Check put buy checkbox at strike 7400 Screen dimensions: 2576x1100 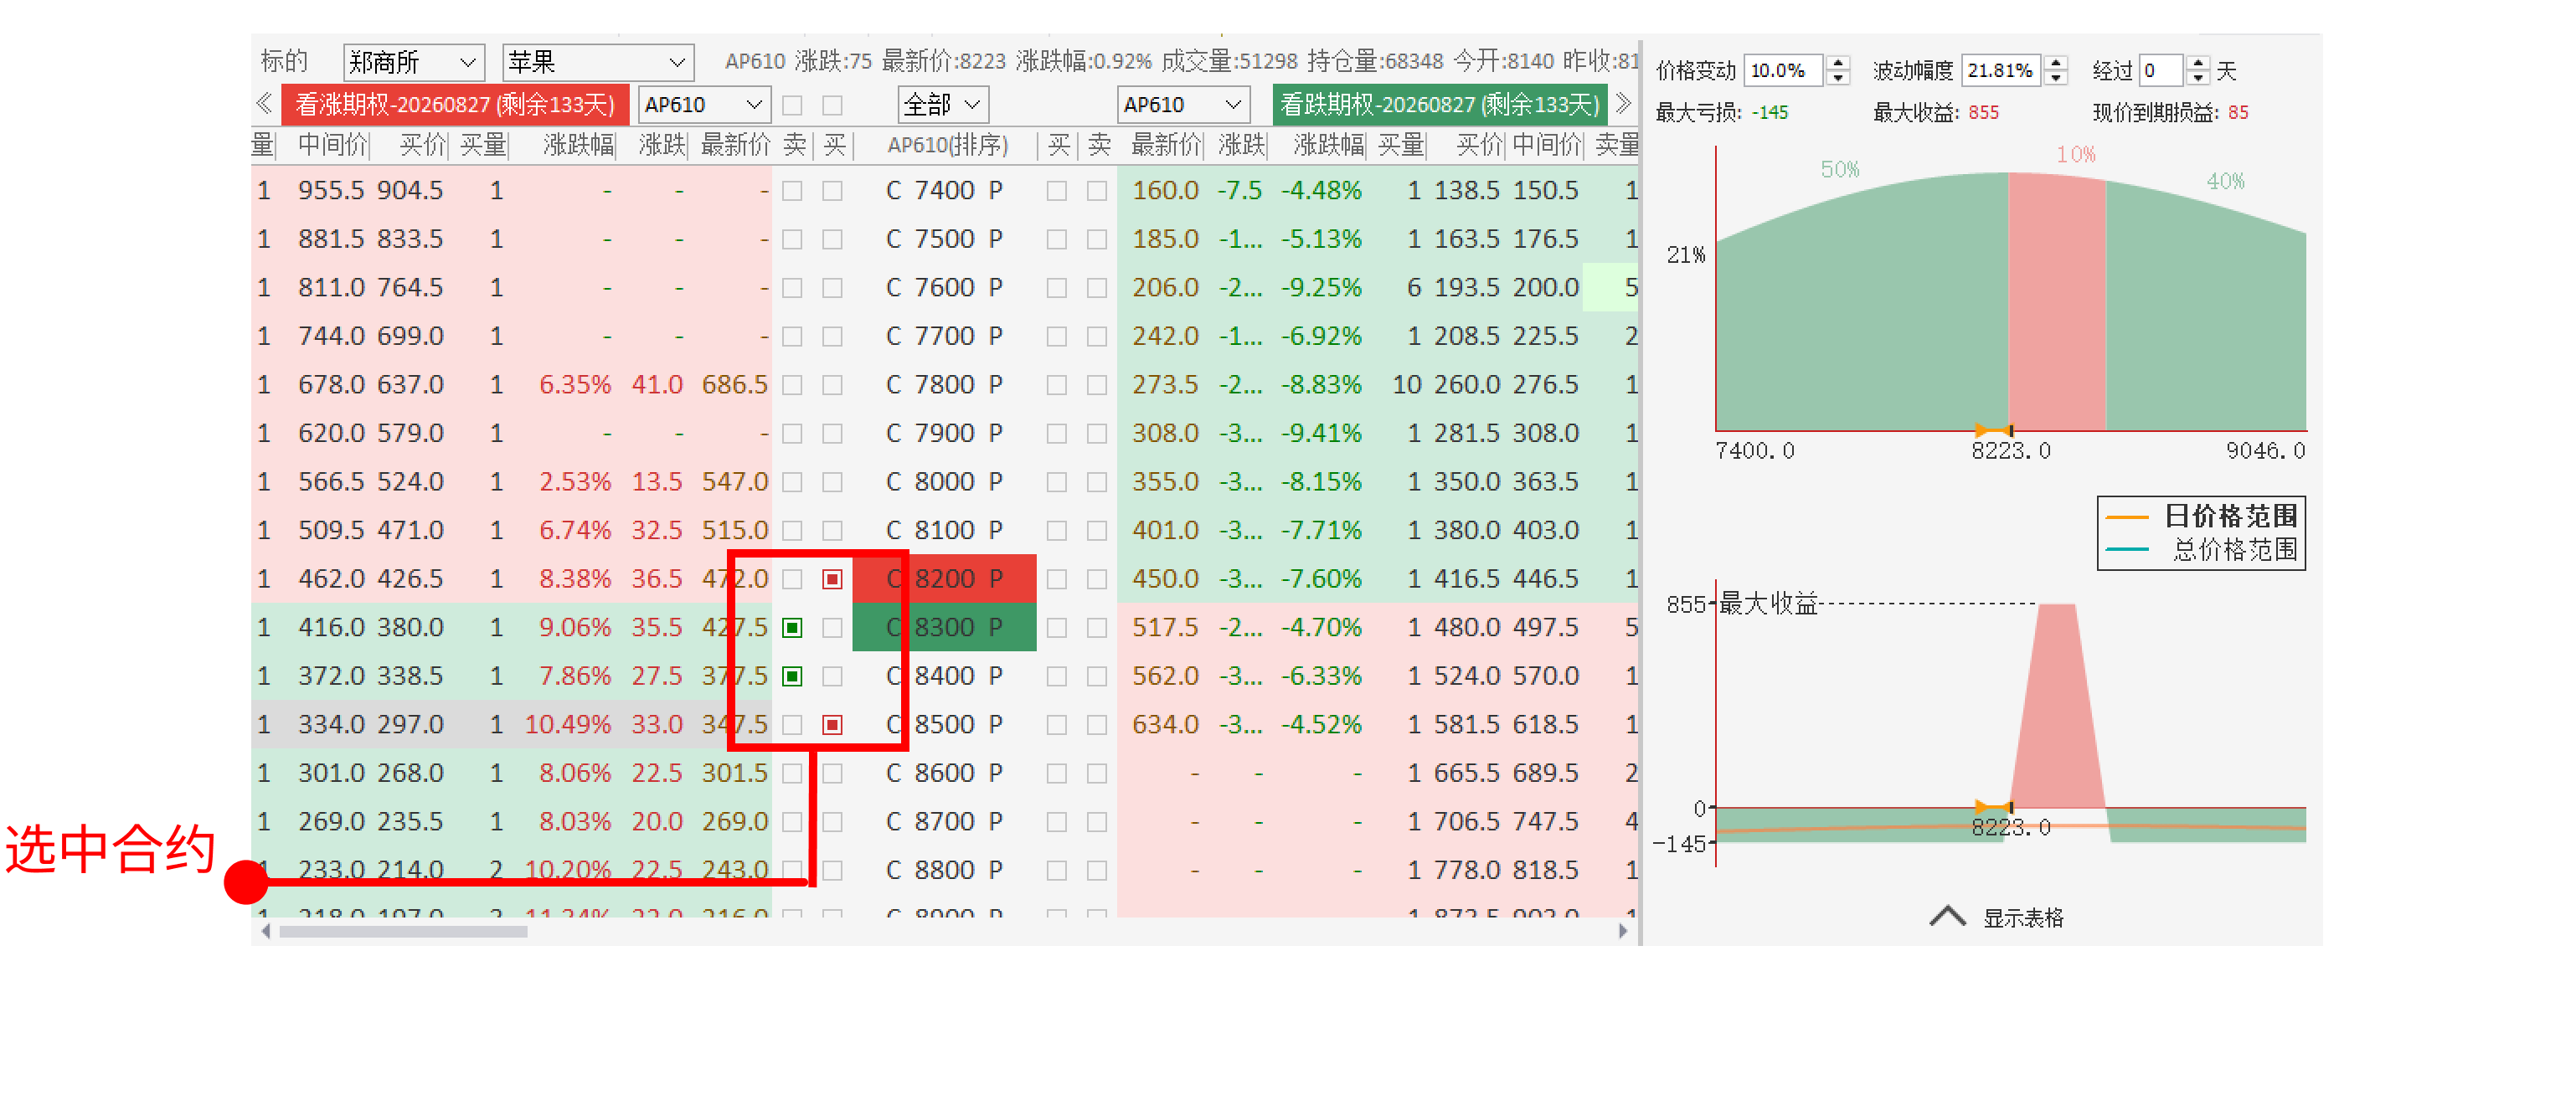pos(1056,191)
